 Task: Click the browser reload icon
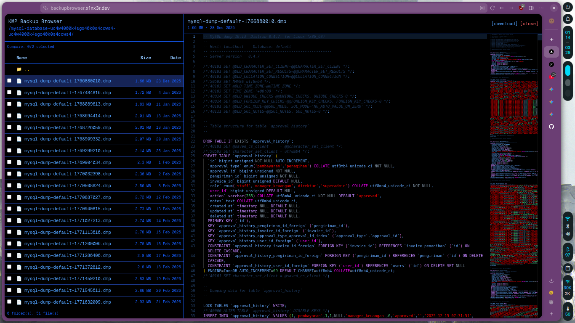(x=492, y=8)
